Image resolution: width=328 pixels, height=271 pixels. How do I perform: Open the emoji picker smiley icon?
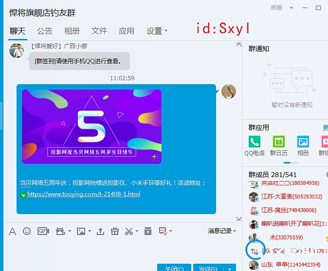coord(27,231)
